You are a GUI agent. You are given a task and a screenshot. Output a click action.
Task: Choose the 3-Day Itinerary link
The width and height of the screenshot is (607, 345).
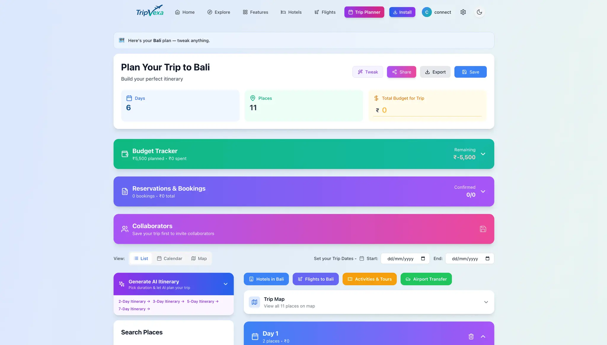pyautogui.click(x=169, y=302)
